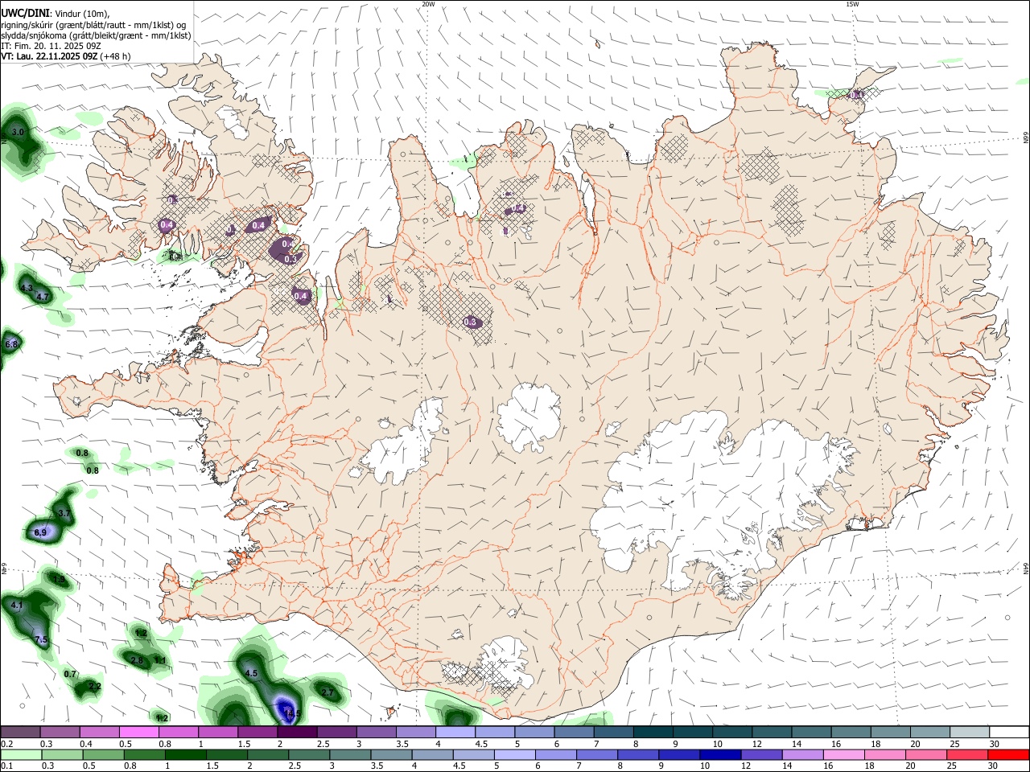Click the pale green swatch above 0.1 in lower row

pos(21,755)
